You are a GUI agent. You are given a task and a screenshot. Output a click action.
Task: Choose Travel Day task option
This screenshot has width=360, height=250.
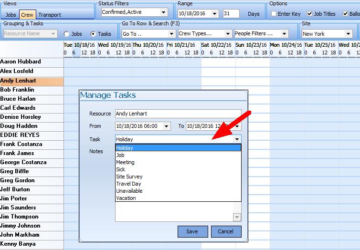tap(129, 184)
